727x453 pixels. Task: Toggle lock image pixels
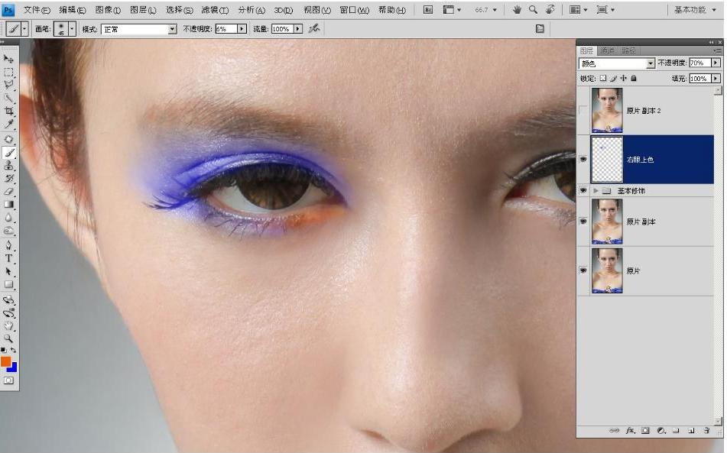pyautogui.click(x=613, y=78)
